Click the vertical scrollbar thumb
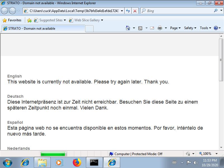This screenshot has width=224, height=168. pos(221,60)
